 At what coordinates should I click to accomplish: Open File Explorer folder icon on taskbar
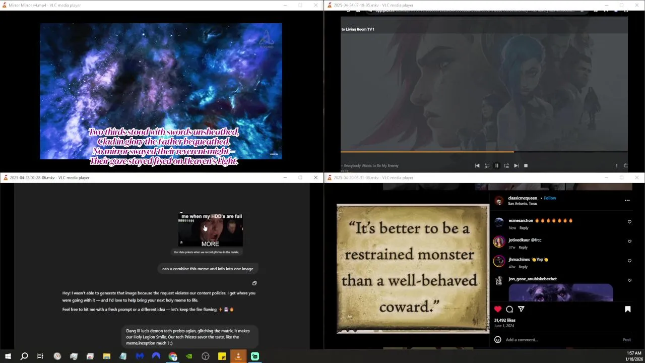pyautogui.click(x=107, y=356)
